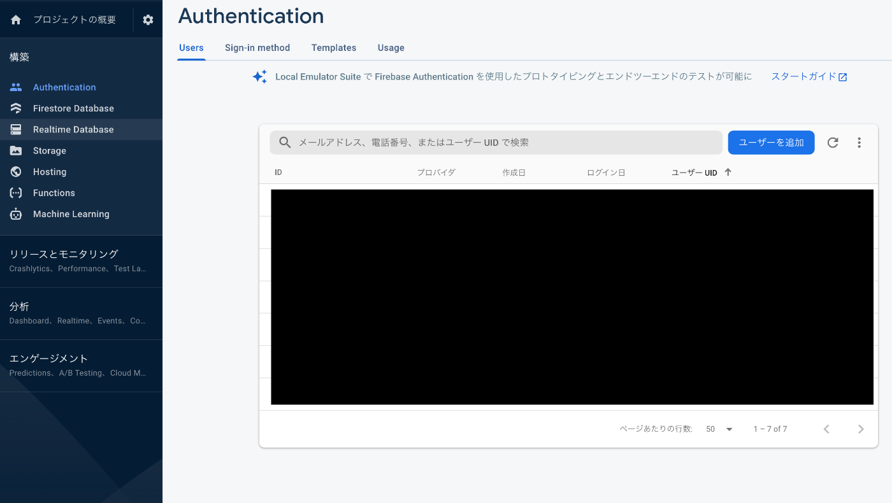The image size is (892, 503).
Task: Switch to the Users tab
Action: tap(191, 48)
